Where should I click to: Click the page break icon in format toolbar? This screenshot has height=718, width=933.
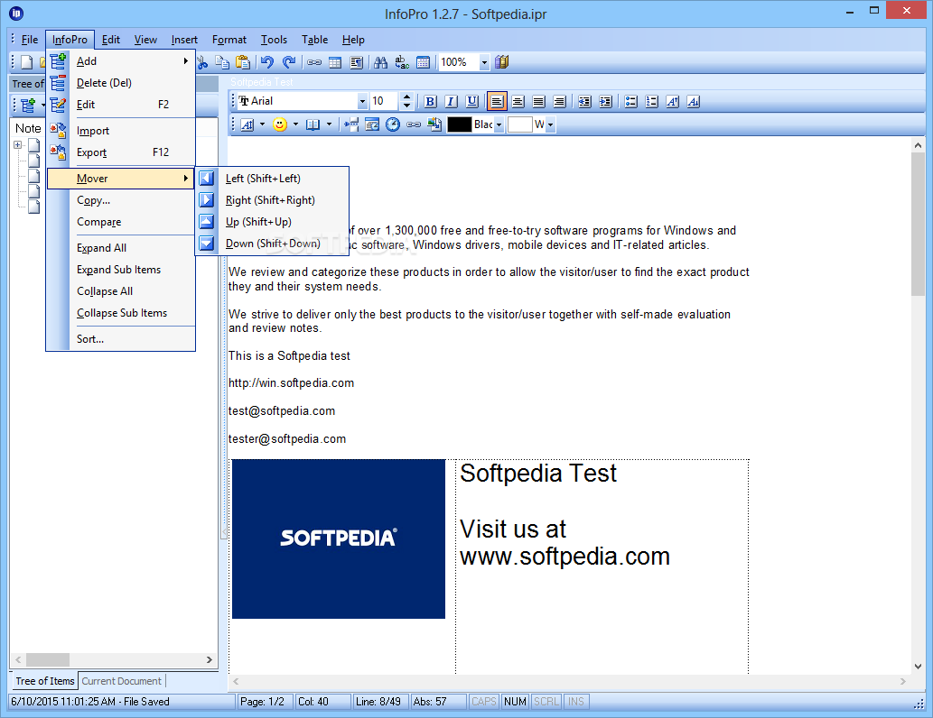point(351,124)
